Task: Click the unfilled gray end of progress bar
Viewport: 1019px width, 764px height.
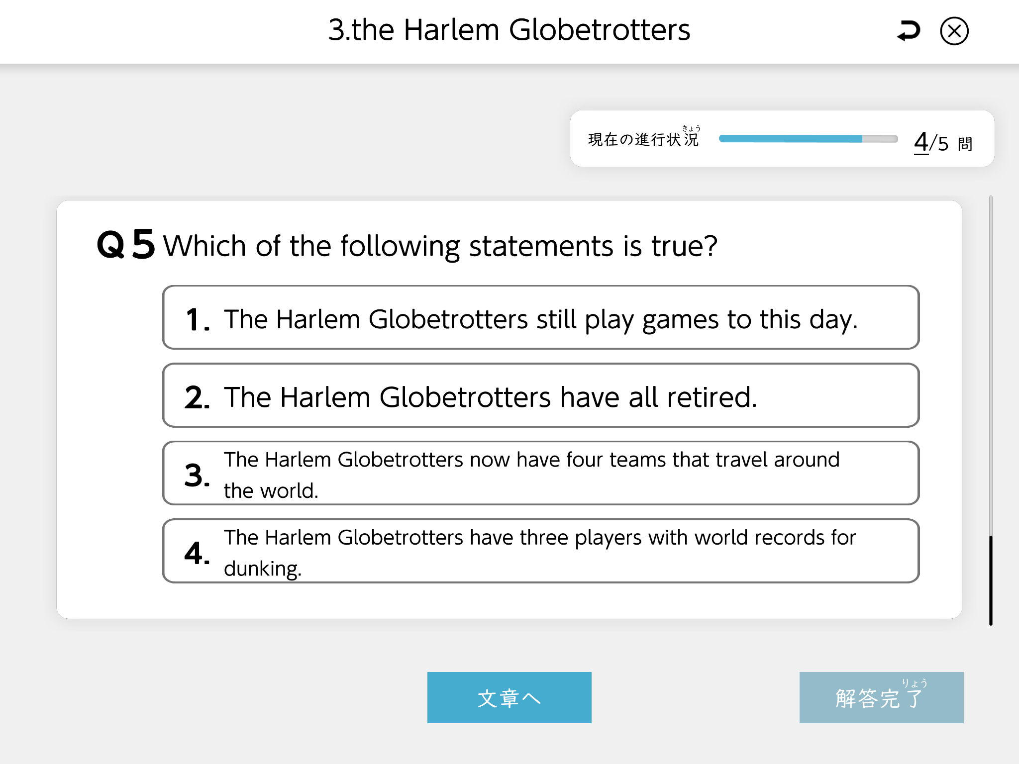Action: 880,139
